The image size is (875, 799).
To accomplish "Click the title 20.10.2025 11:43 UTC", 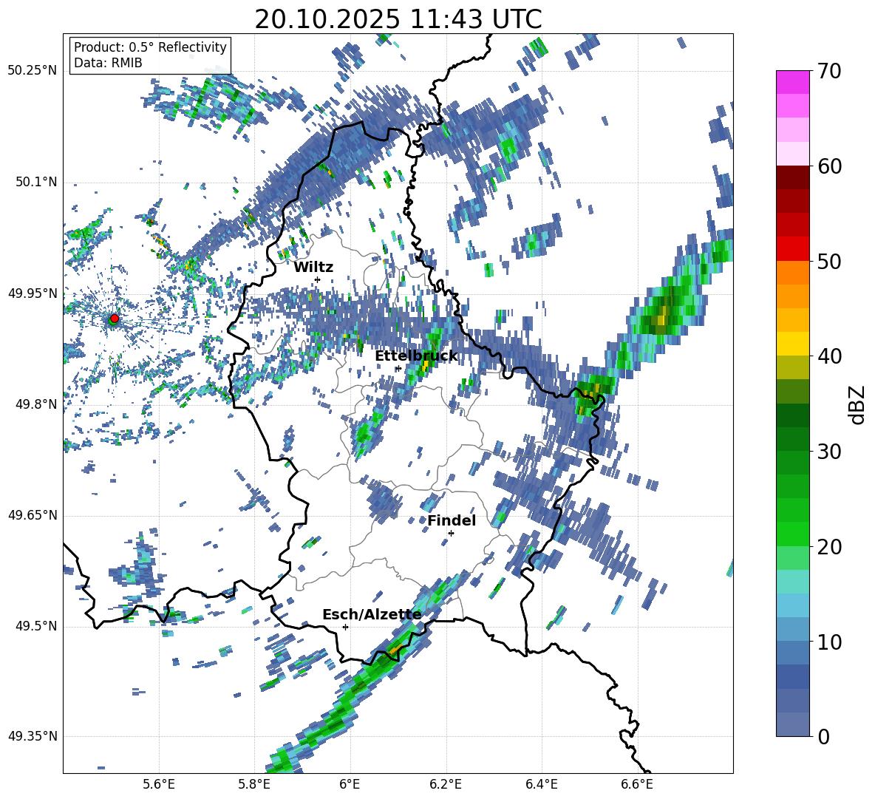I will (x=398, y=19).
